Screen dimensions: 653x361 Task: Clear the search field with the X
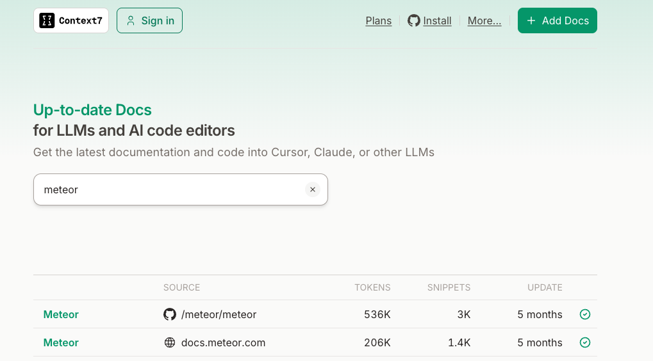pos(312,189)
